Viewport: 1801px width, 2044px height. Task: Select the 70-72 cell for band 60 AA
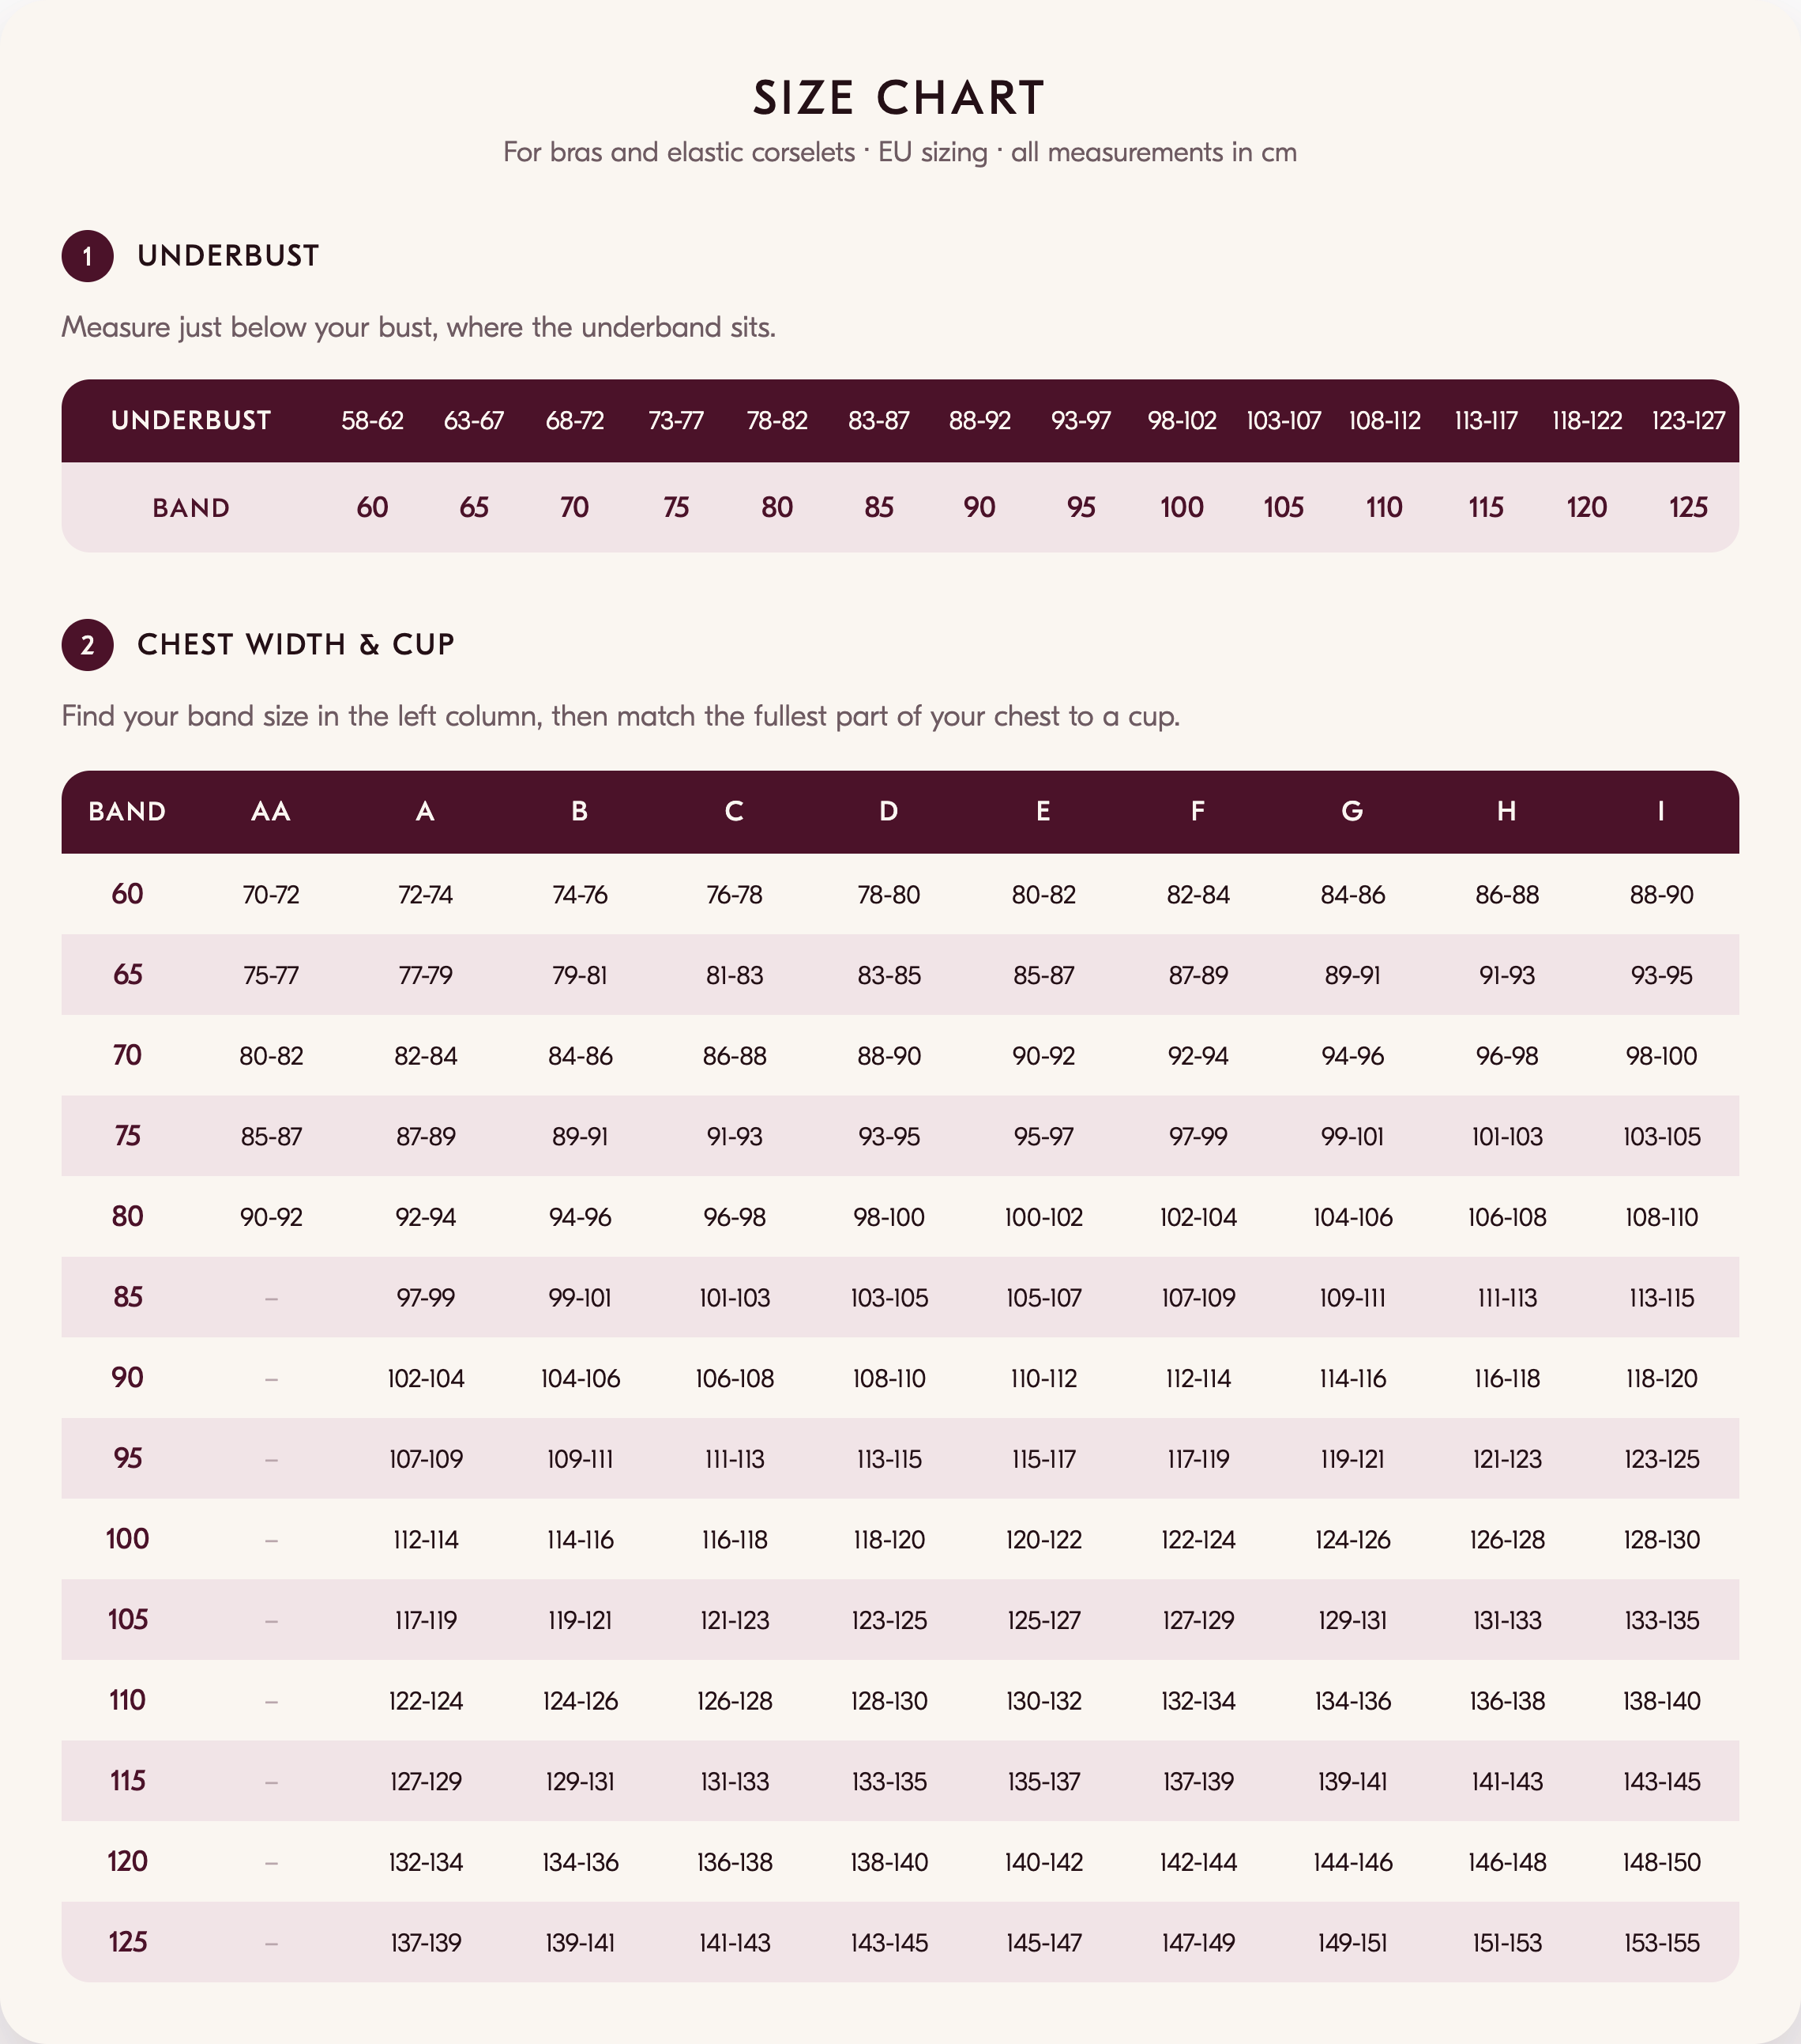pyautogui.click(x=271, y=894)
